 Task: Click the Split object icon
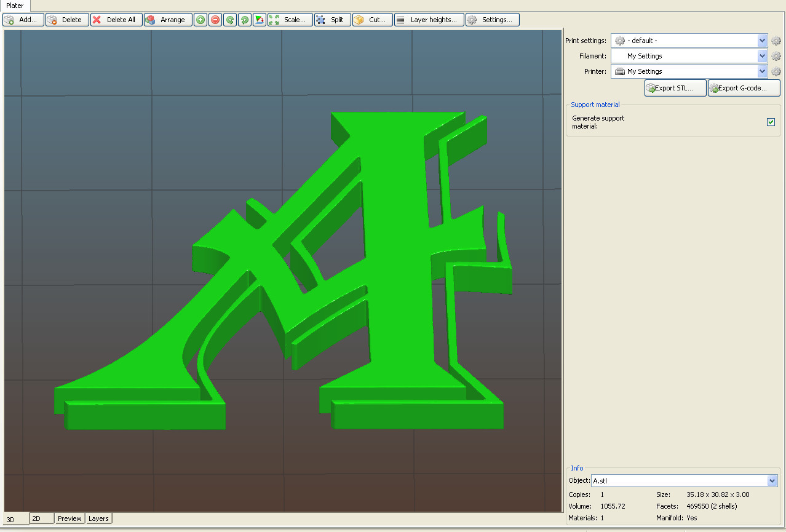(x=331, y=19)
